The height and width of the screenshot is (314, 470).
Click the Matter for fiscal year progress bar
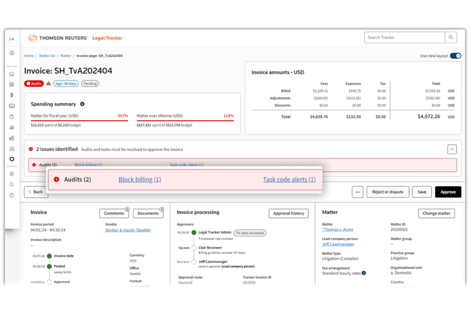[79, 121]
